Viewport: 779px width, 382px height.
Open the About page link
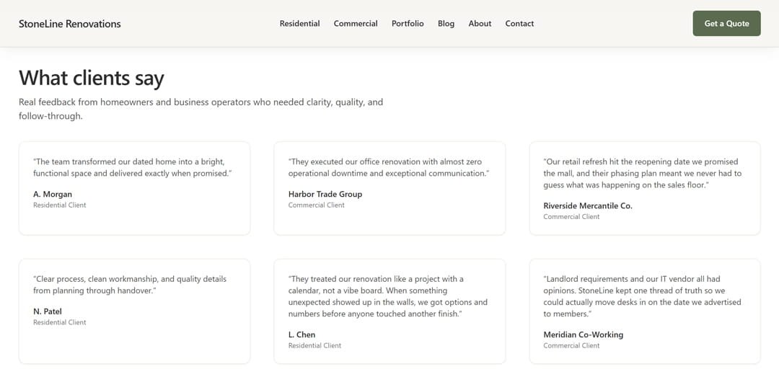(x=480, y=24)
